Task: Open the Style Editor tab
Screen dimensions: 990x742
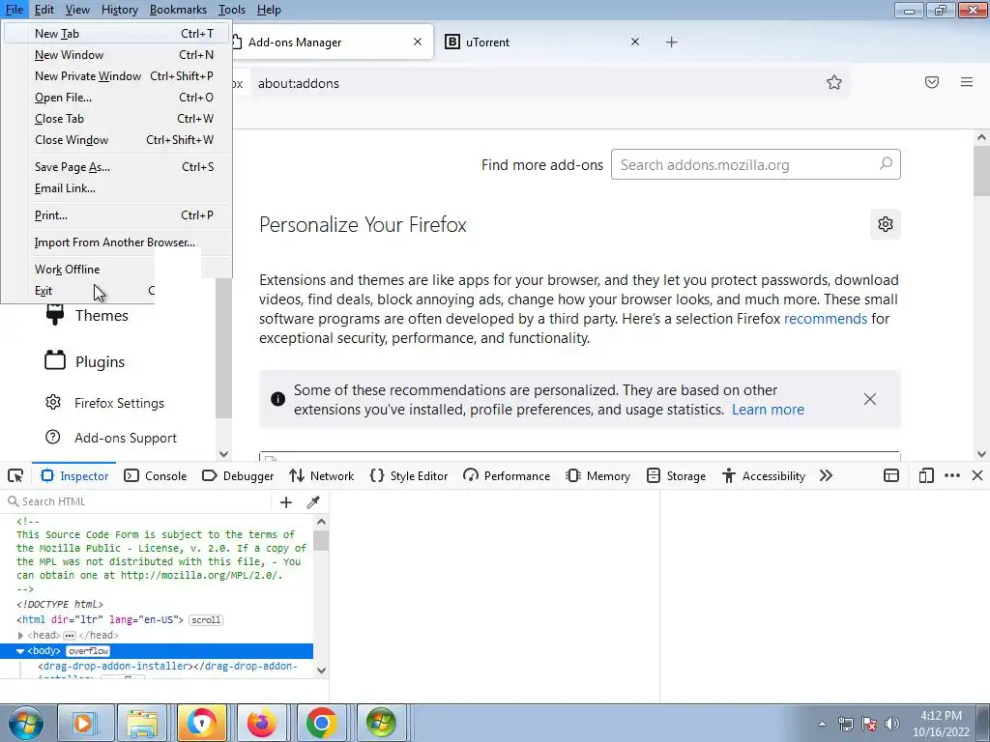Action: pyautogui.click(x=409, y=475)
